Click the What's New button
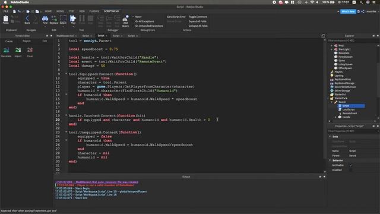Image resolution: width=380 pixels, height=214 pixels. click(348, 11)
